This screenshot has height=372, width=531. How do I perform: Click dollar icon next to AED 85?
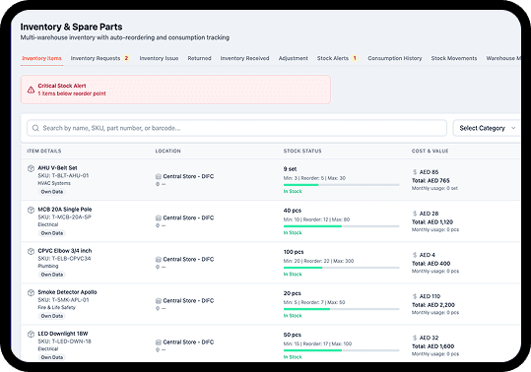coord(415,172)
